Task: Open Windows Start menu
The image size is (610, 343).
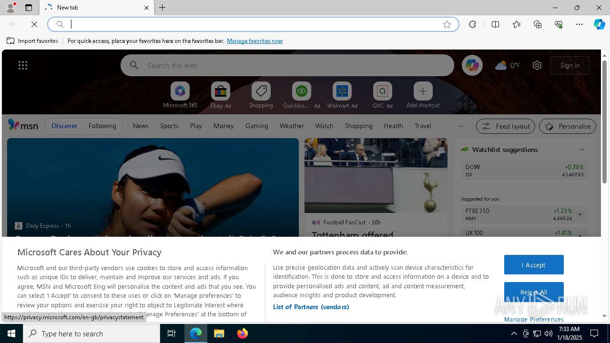Action: coord(11,333)
